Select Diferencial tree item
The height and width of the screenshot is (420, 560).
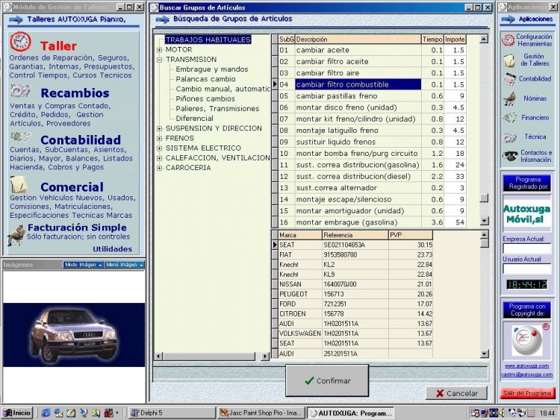pyautogui.click(x=194, y=119)
